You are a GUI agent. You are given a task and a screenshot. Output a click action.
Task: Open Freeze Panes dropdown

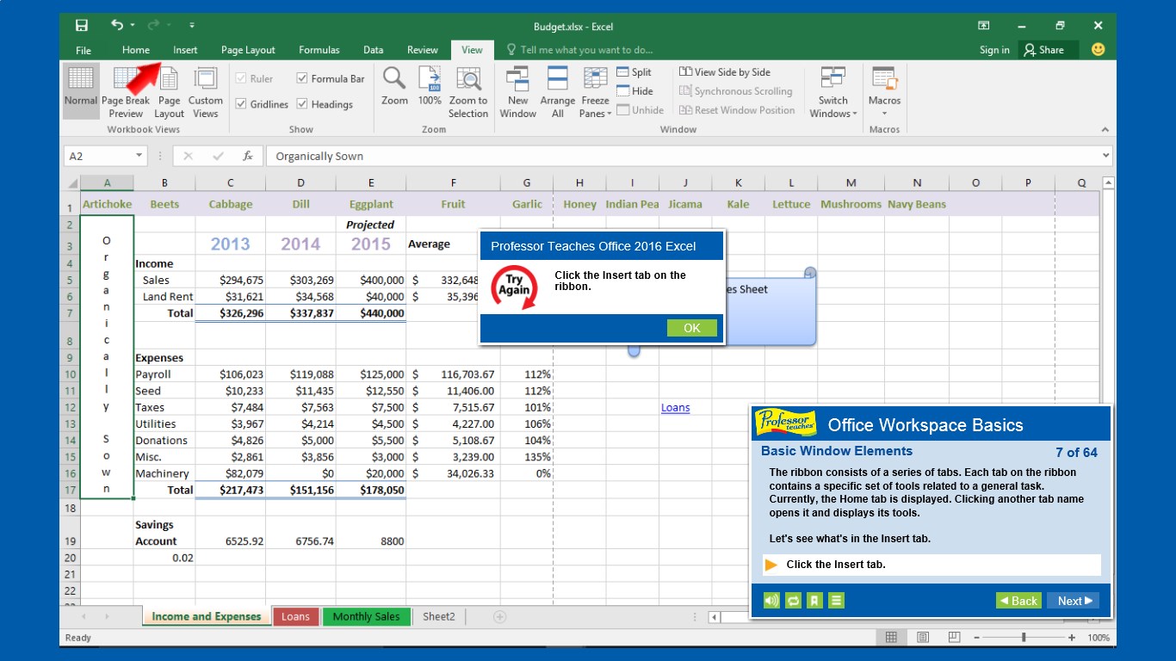pyautogui.click(x=596, y=93)
